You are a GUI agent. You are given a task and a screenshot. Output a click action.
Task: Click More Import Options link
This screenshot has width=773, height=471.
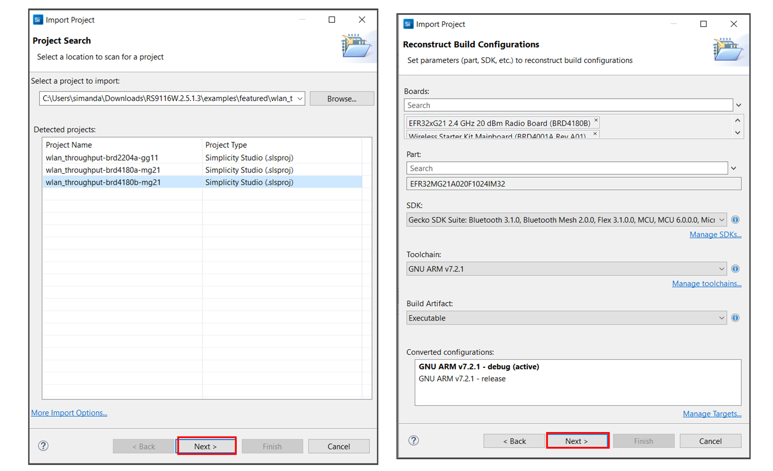point(69,413)
